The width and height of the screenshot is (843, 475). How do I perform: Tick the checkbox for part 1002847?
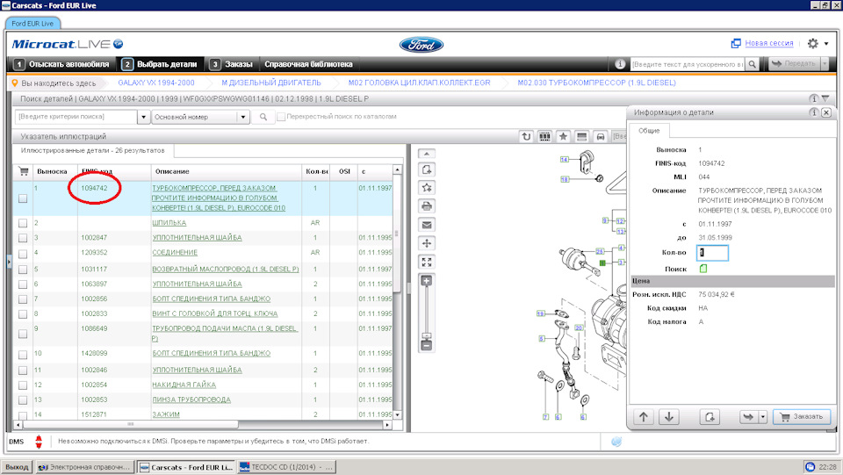pyautogui.click(x=23, y=238)
